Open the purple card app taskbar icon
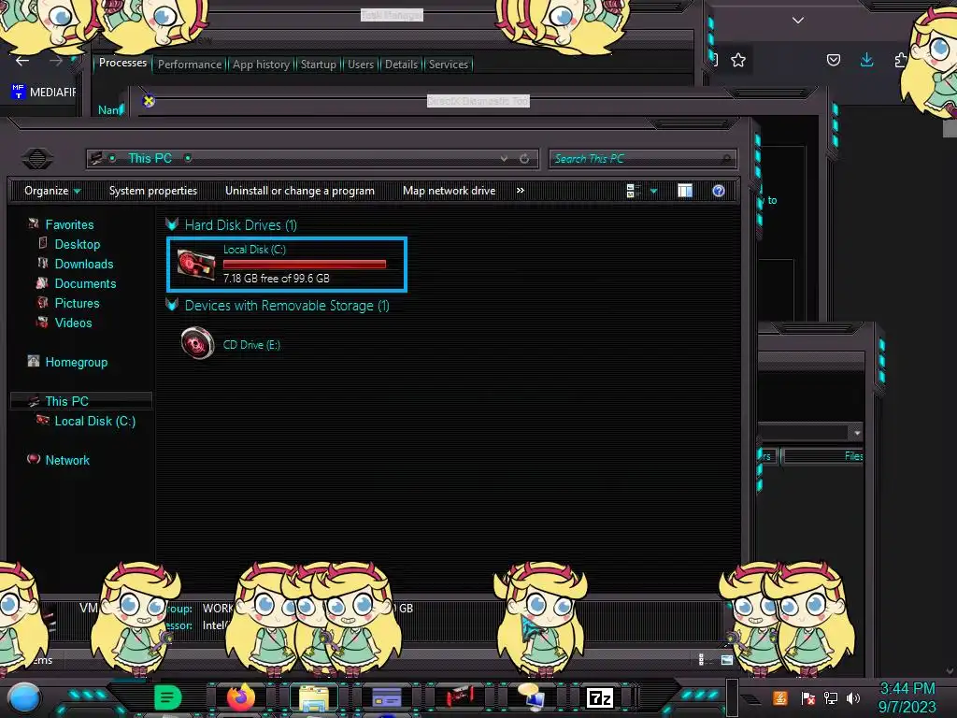Screen dimensions: 957x718 coord(386,697)
